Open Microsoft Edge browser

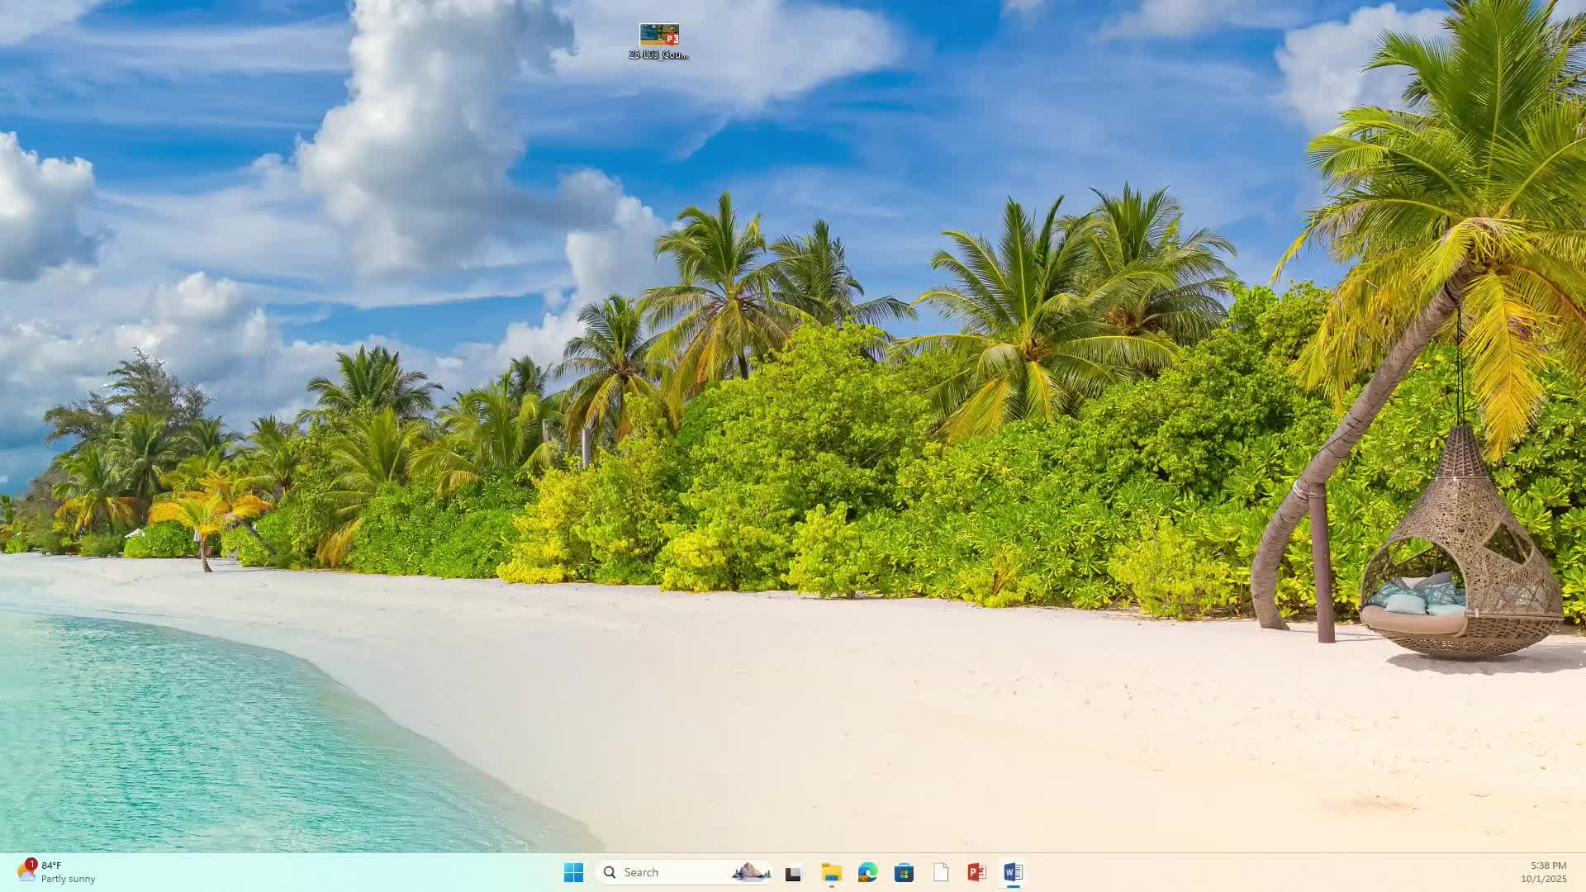click(x=867, y=872)
